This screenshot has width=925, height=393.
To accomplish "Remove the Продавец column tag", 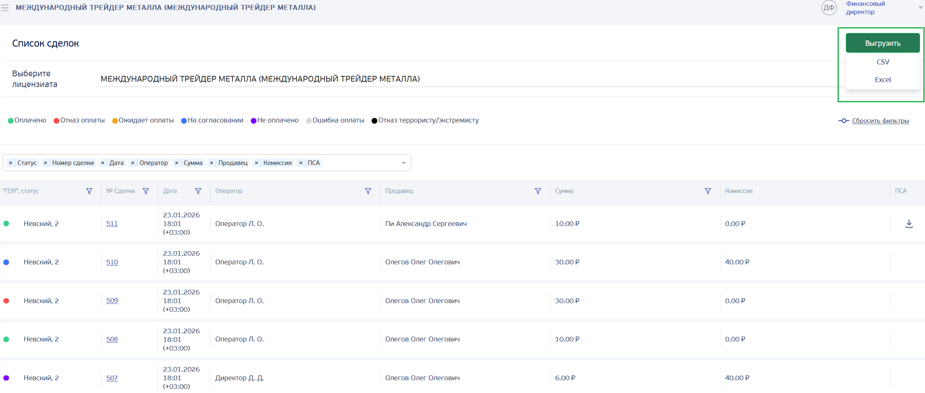I will click(212, 163).
